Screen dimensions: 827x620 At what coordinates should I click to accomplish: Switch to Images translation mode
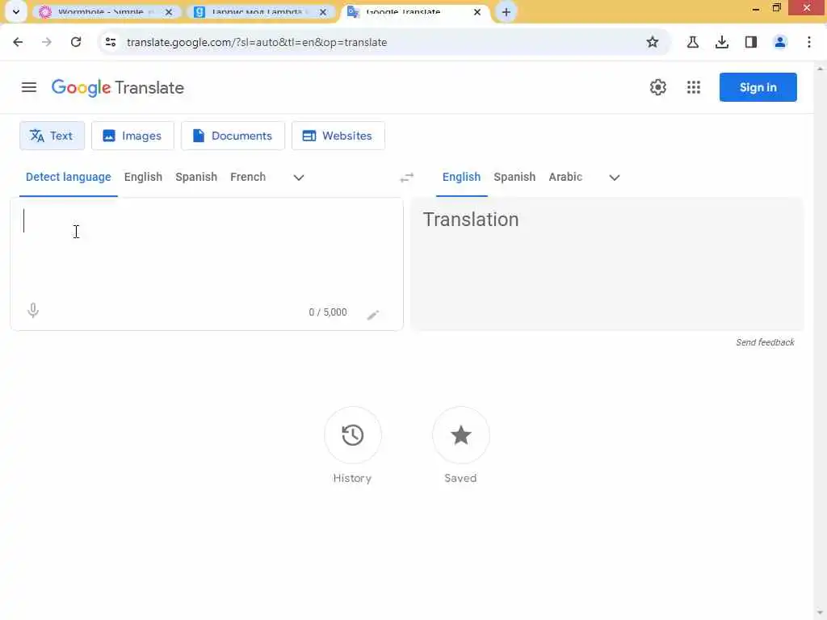coord(132,136)
